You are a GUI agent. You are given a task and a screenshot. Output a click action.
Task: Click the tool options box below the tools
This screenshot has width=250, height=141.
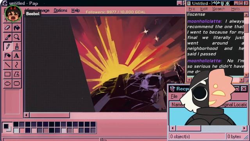(12, 102)
